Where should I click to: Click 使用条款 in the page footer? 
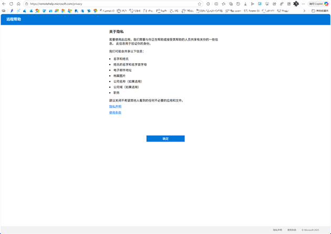pyautogui.click(x=292, y=230)
